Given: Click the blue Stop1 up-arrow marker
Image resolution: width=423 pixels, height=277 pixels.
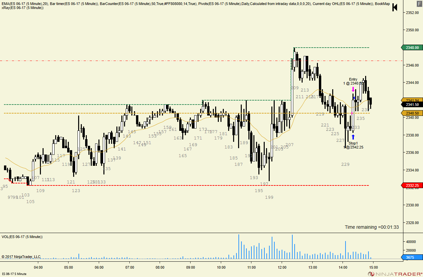Looking at the screenshot, I should pyautogui.click(x=353, y=137).
